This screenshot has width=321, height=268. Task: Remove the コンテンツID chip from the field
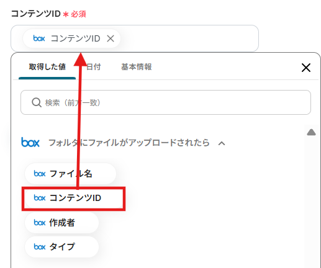[x=111, y=38]
